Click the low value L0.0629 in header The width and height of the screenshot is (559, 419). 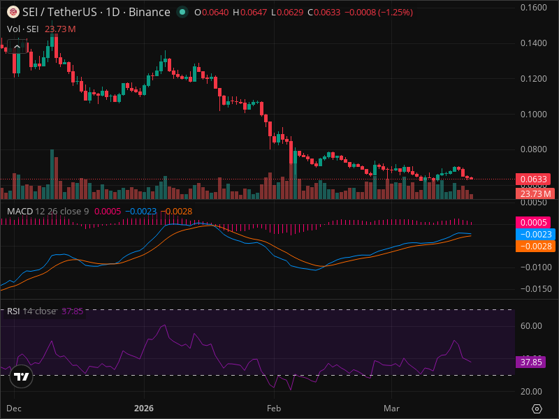pyautogui.click(x=287, y=13)
